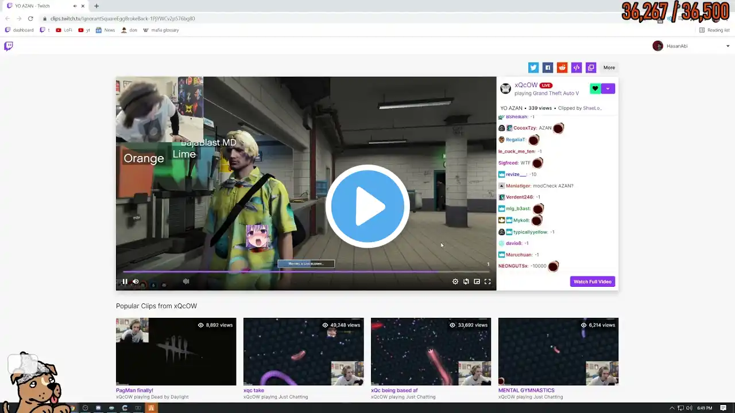The image size is (735, 413).
Task: Pause the clip in player controls
Action: [125, 282]
